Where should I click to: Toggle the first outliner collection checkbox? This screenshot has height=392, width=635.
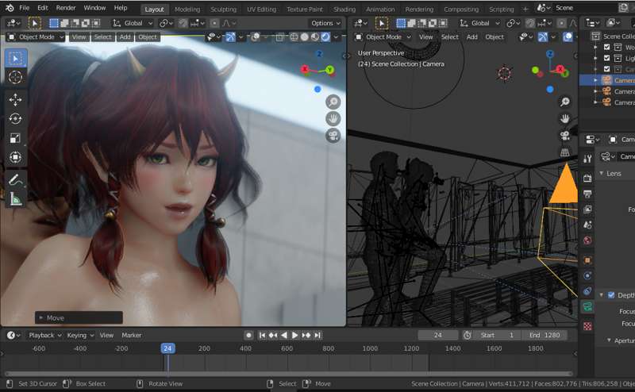(x=606, y=47)
